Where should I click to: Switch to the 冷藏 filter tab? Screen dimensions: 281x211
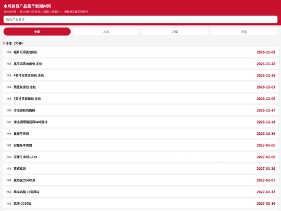pyautogui.click(x=175, y=32)
